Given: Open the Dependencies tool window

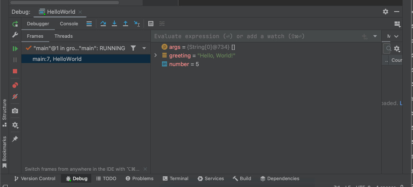Looking at the screenshot, I should (279, 178).
